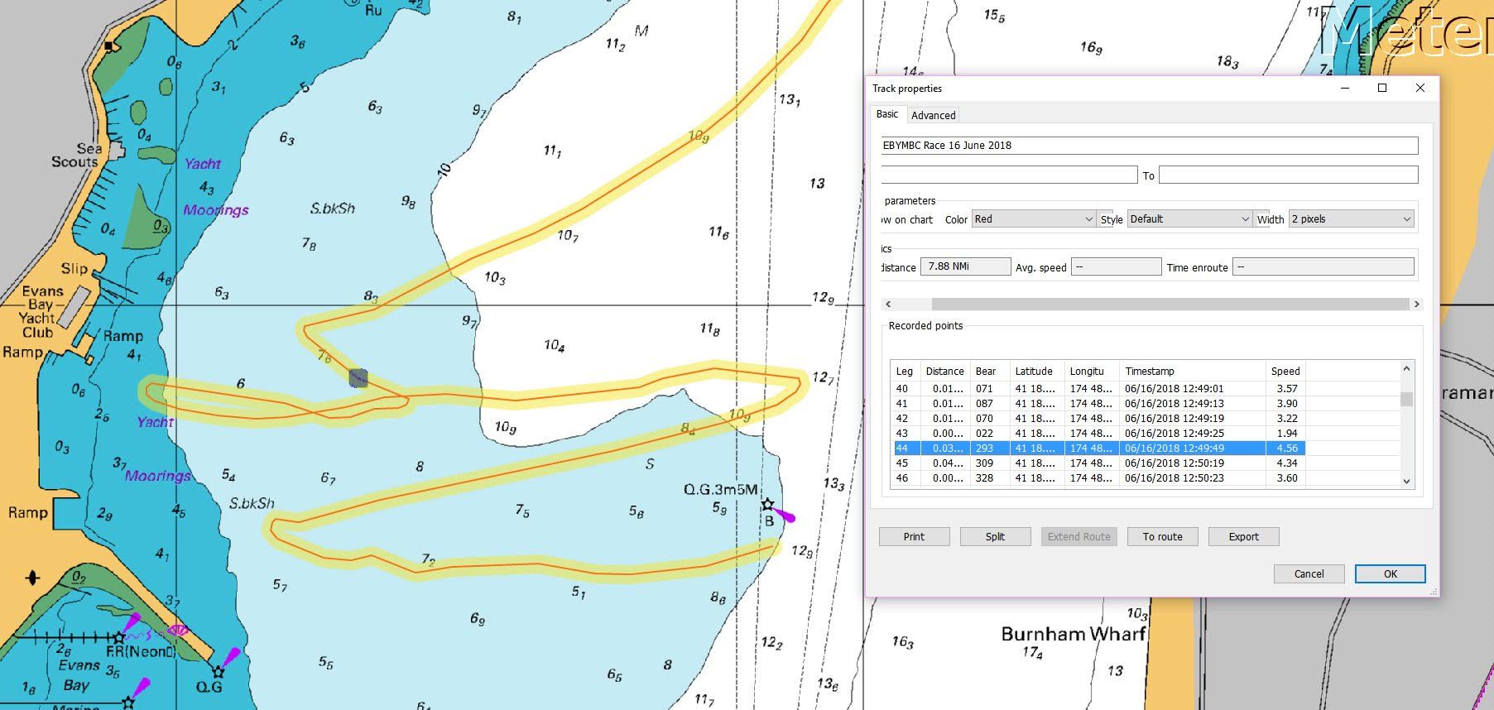This screenshot has width=1494, height=710.
Task: Select the row with timestamp 12:49:25
Action: click(x=1098, y=434)
